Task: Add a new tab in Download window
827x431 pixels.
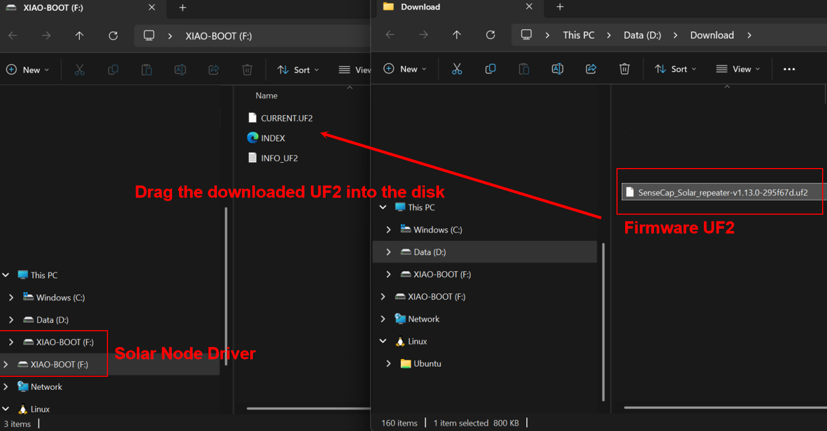Action: 560,7
